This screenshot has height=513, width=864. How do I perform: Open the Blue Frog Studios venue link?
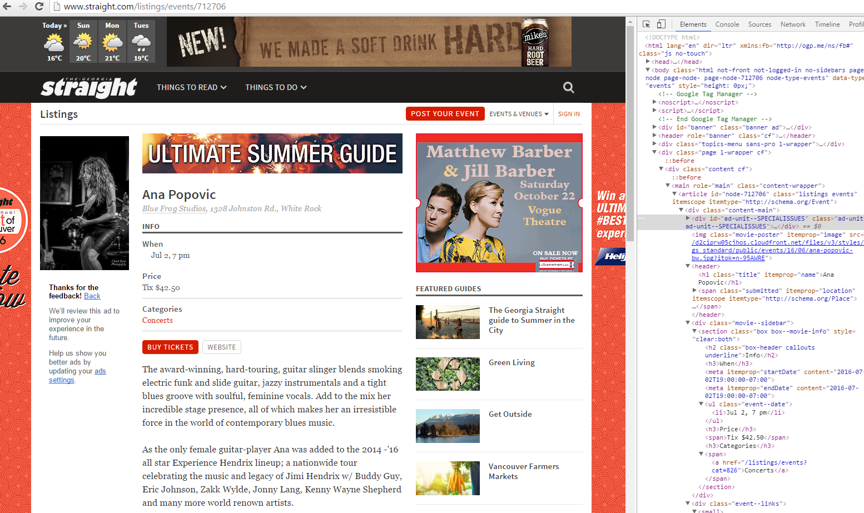[x=174, y=208]
